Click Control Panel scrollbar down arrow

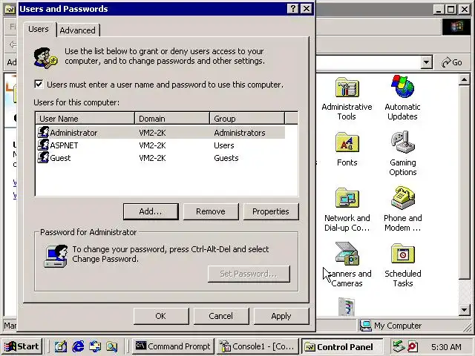(464, 310)
